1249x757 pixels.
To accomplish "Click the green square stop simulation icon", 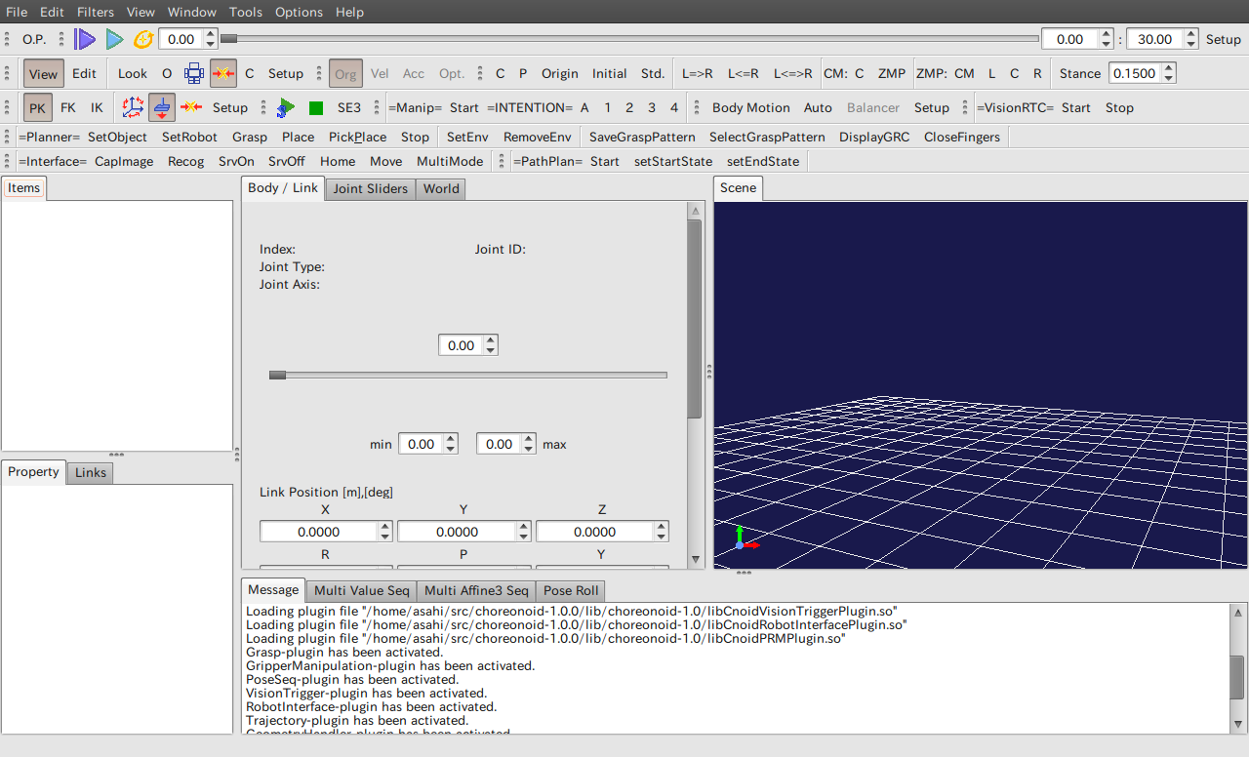I will click(316, 107).
